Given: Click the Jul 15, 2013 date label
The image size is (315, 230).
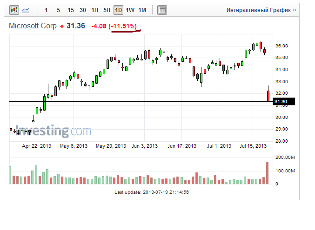Looking at the screenshot, I should tap(253, 146).
